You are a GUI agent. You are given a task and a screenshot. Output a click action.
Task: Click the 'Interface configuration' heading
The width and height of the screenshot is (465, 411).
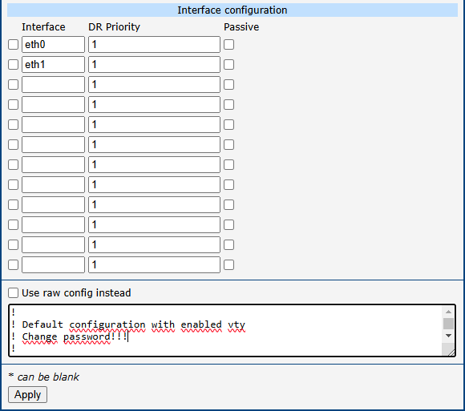232,10
